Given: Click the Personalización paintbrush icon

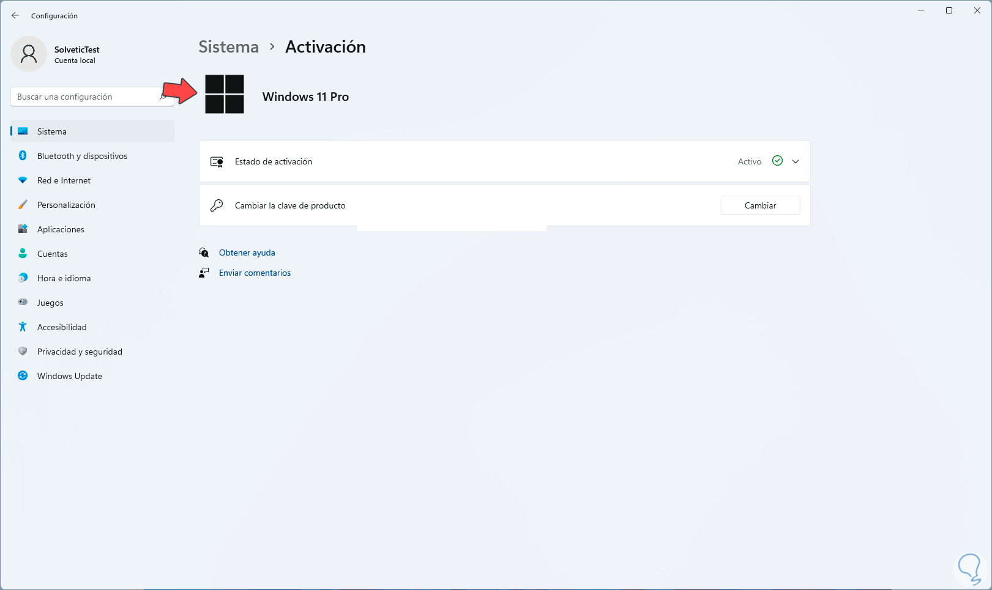Looking at the screenshot, I should pyautogui.click(x=23, y=205).
